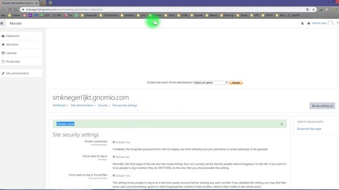The height and width of the screenshot is (190, 339).
Task: Click the Admin User avatar picture
Action: tap(331, 23)
